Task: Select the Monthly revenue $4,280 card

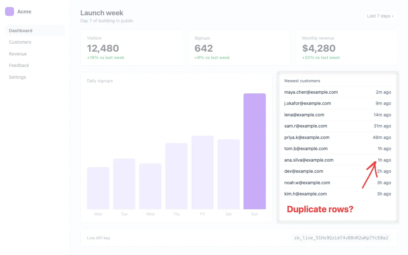Action: tap(346, 48)
